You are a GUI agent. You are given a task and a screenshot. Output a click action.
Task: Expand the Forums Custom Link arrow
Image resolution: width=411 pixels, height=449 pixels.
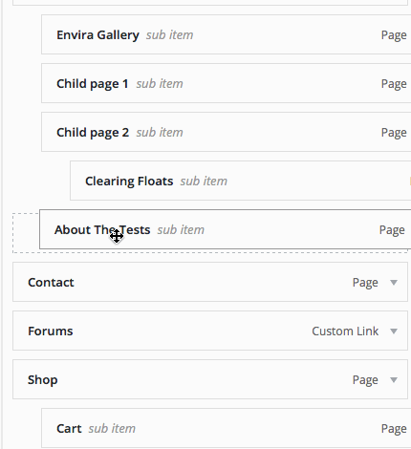(x=394, y=331)
